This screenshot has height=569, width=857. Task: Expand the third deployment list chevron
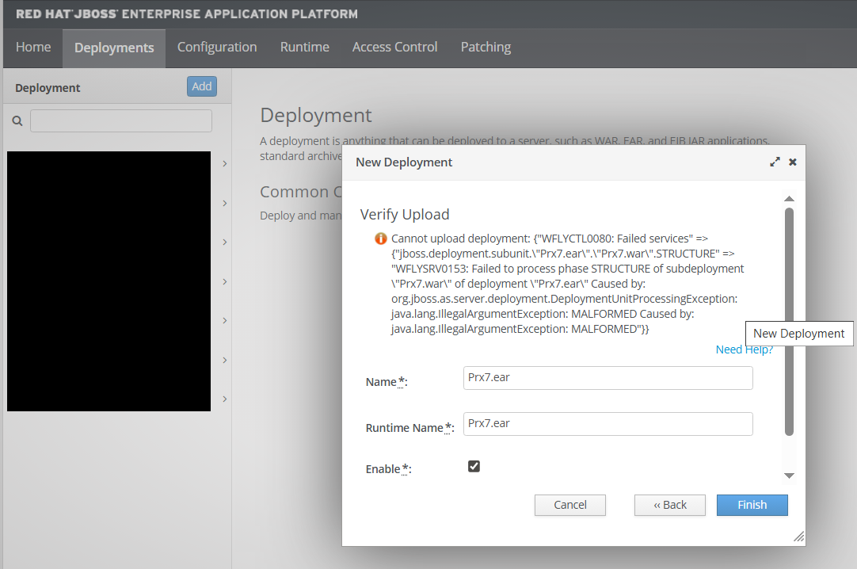225,242
